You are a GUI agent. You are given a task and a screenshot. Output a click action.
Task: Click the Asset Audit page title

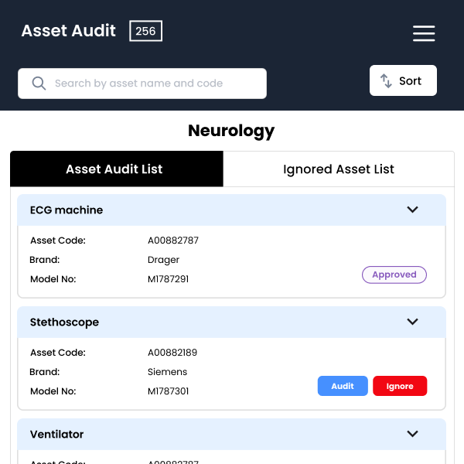tap(69, 31)
